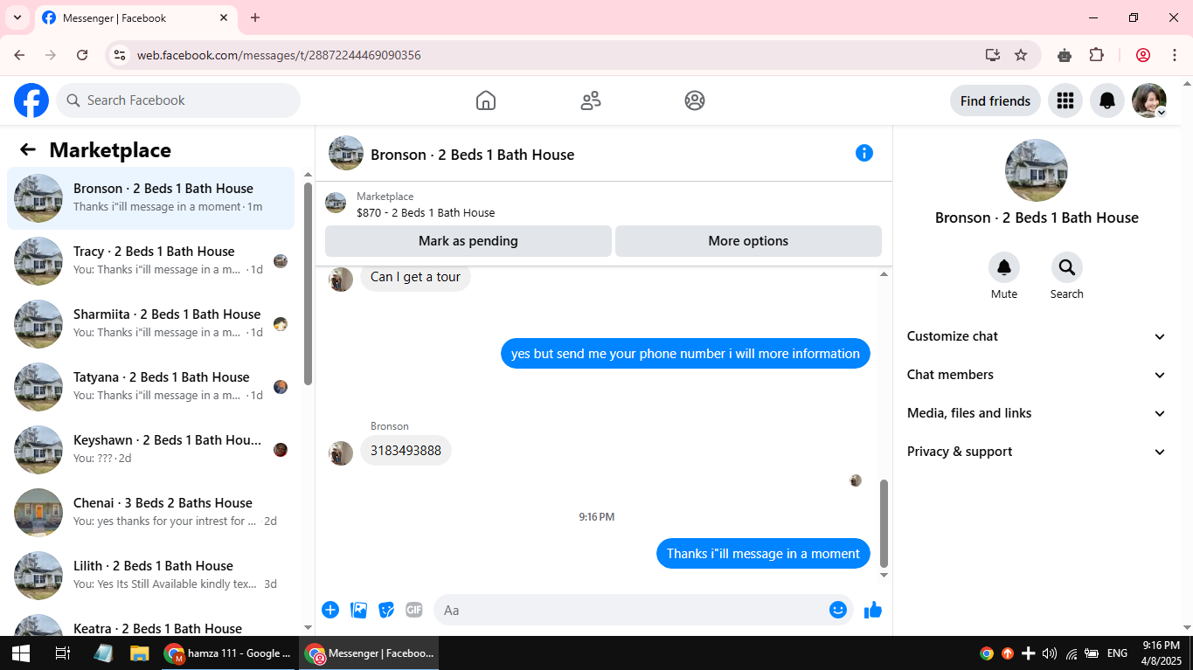Image resolution: width=1193 pixels, height=670 pixels.
Task: Open Chrome three-dot menu
Action: point(1174,55)
